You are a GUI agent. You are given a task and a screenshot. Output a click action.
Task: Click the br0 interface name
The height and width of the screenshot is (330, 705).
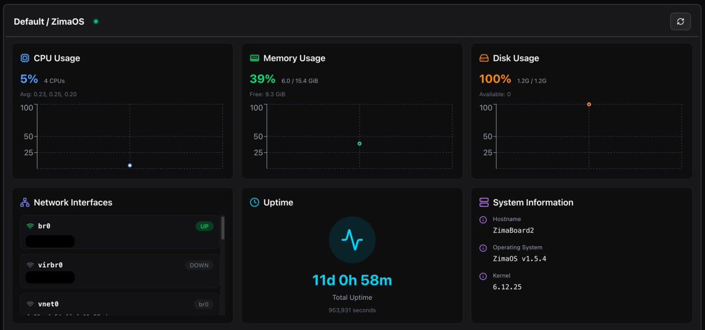[x=44, y=226]
